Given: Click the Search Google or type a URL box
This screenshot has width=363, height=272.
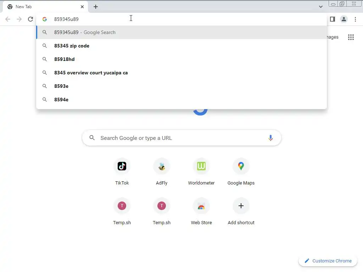Looking at the screenshot, I should pos(182,138).
